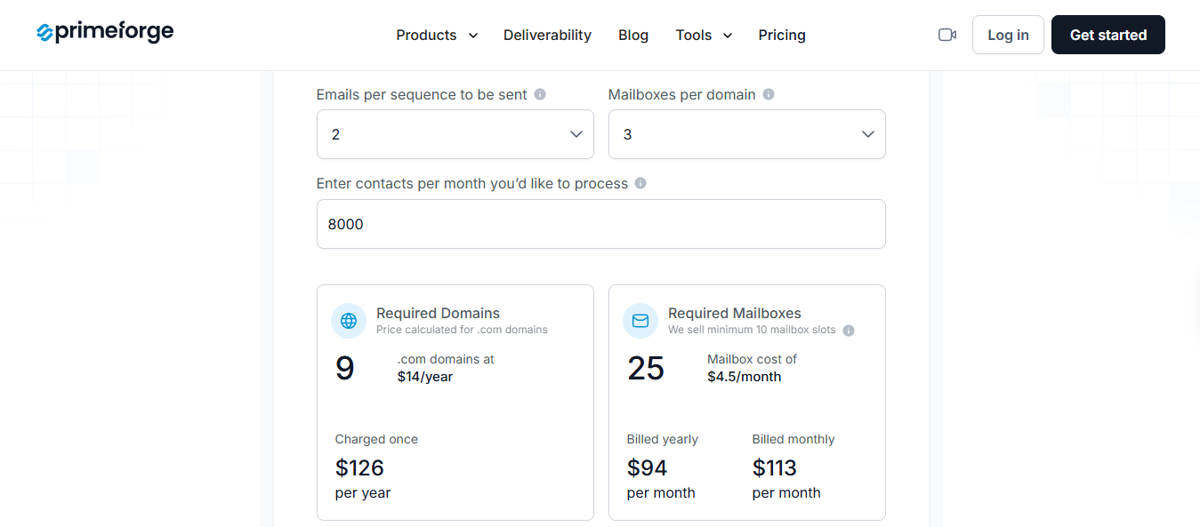Screen dimensions: 1200x527
Task: Go to the Pricing page
Action: point(782,35)
